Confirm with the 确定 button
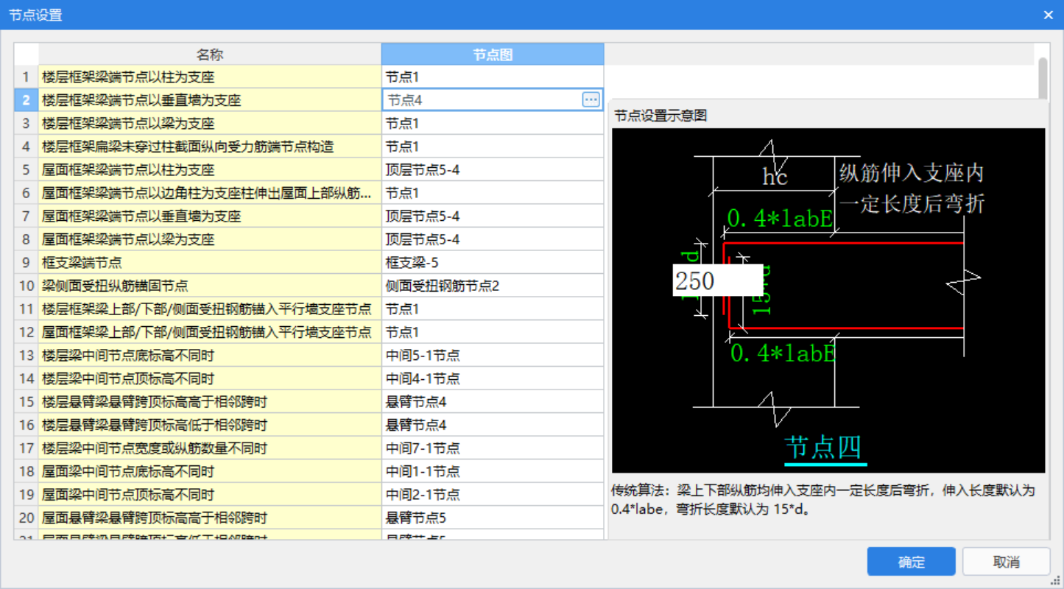The height and width of the screenshot is (589, 1064). point(911,562)
